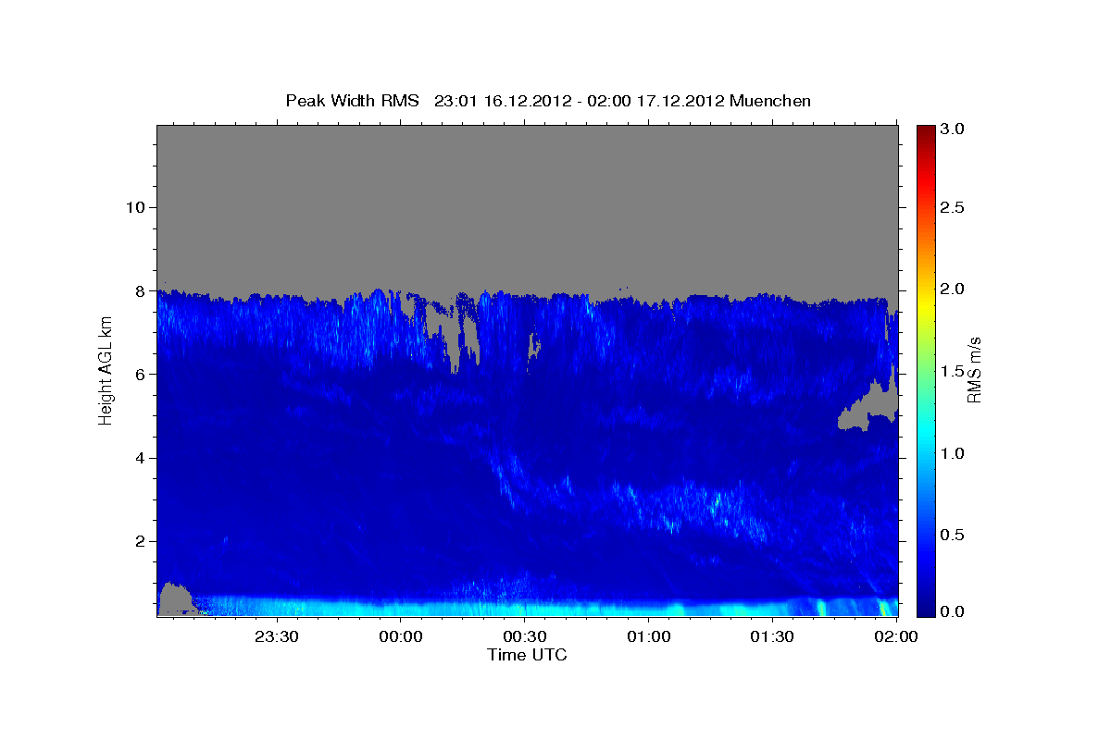Click the "RMS m/s" colorbar label
1111x740 pixels.
pos(974,371)
